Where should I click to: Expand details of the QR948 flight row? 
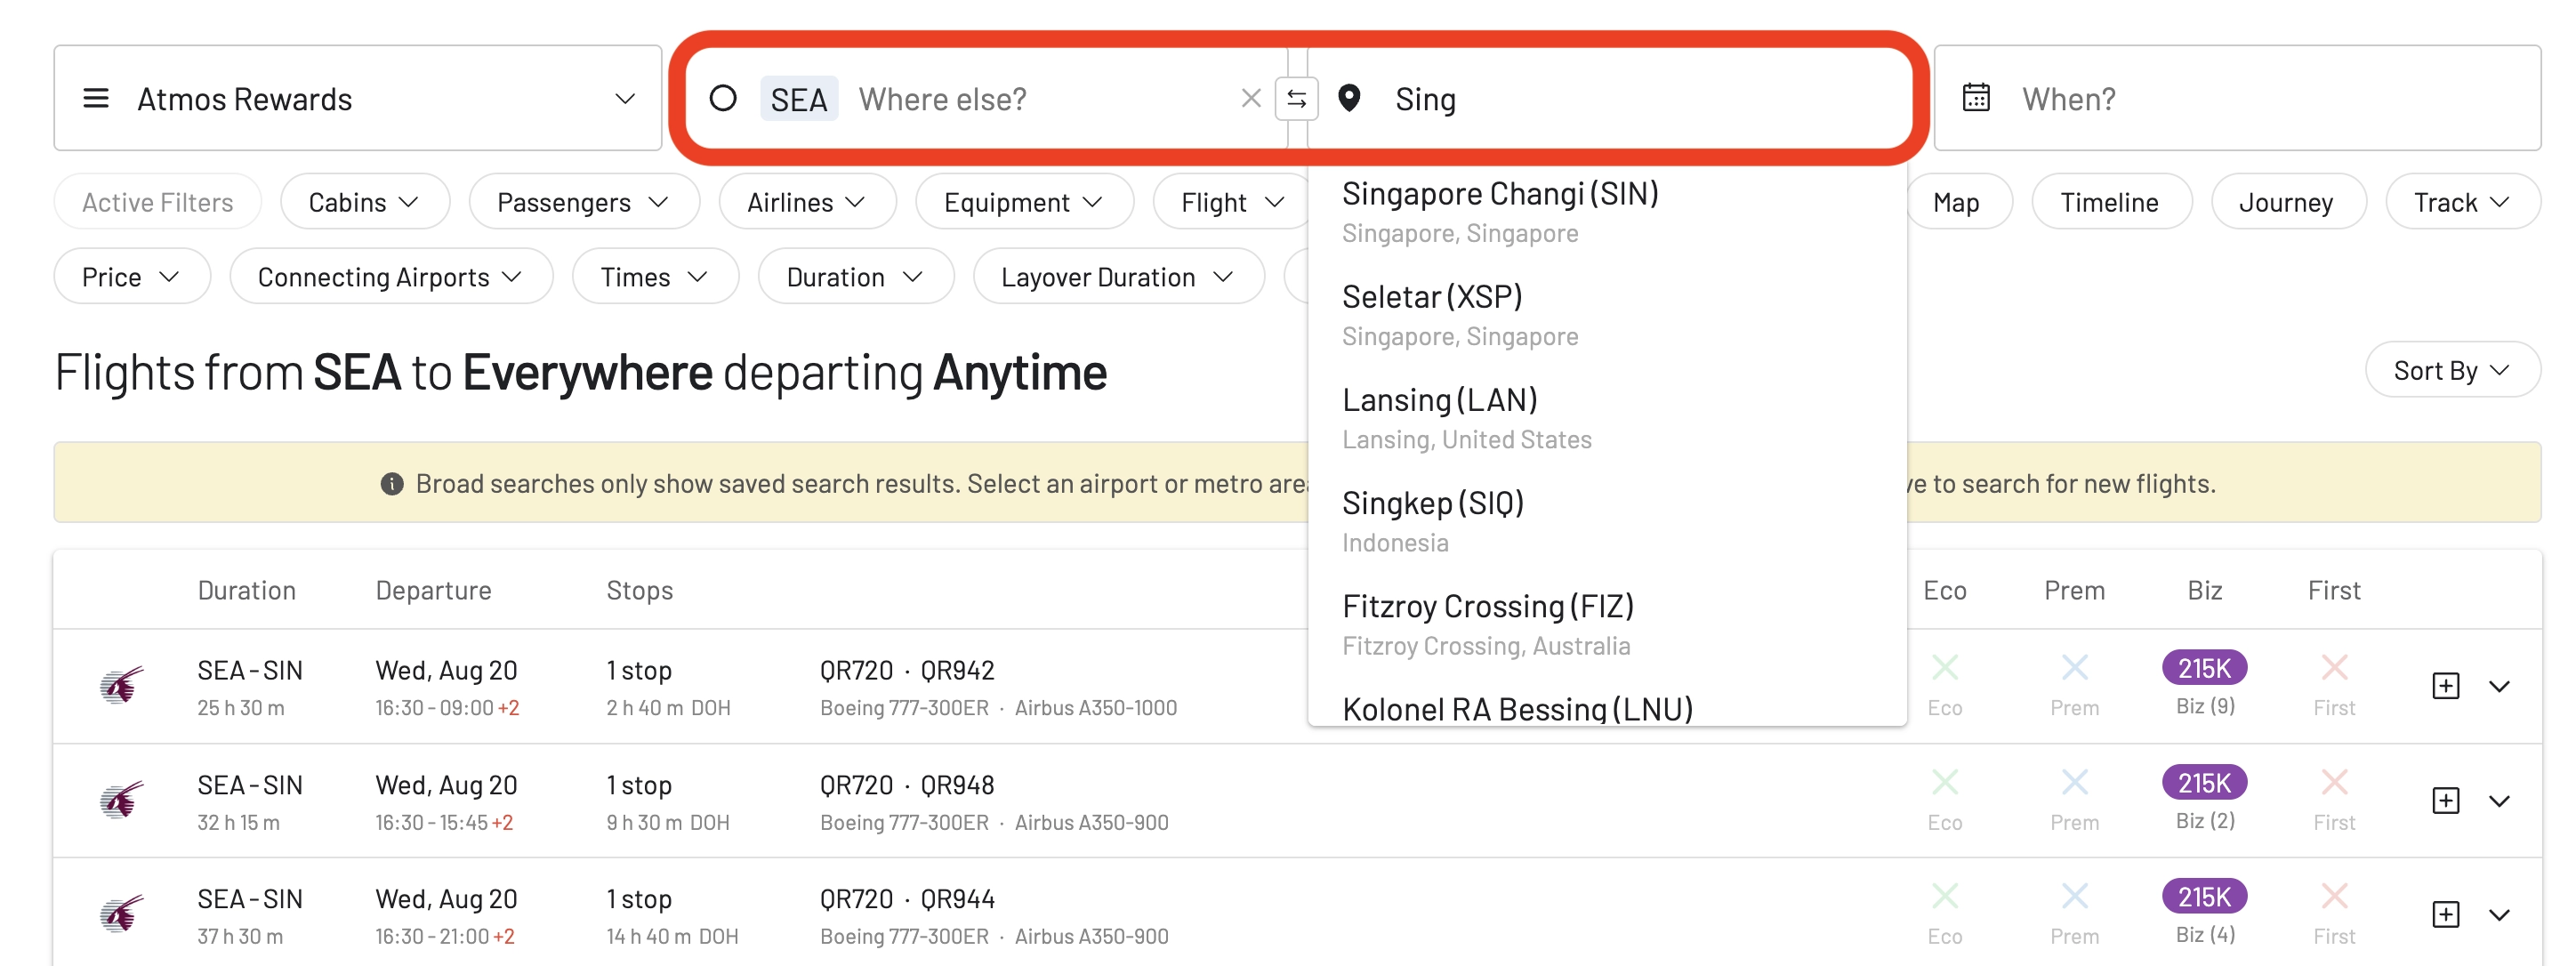click(2499, 801)
